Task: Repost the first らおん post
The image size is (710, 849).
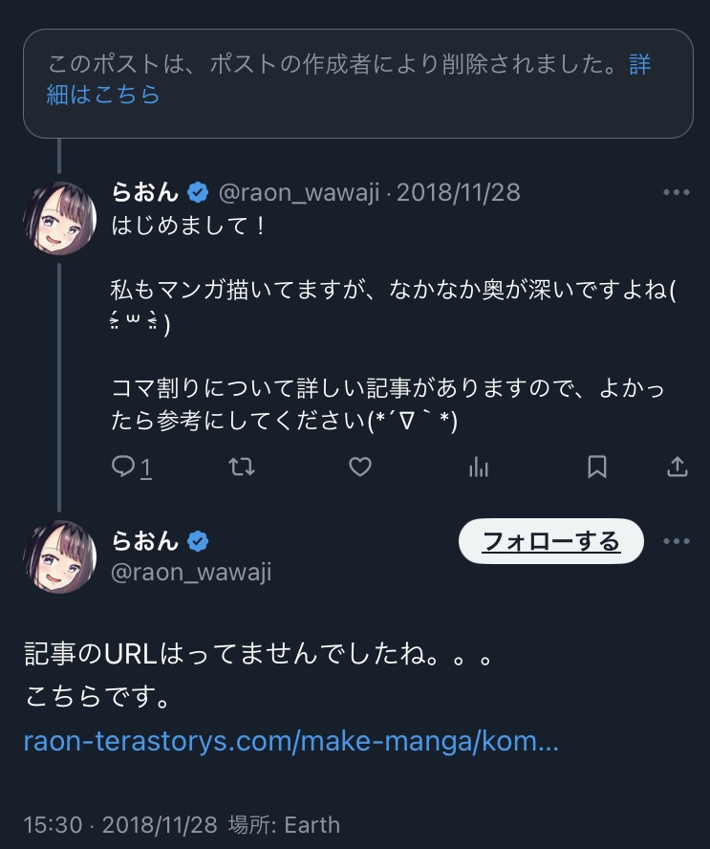Action: [243, 467]
